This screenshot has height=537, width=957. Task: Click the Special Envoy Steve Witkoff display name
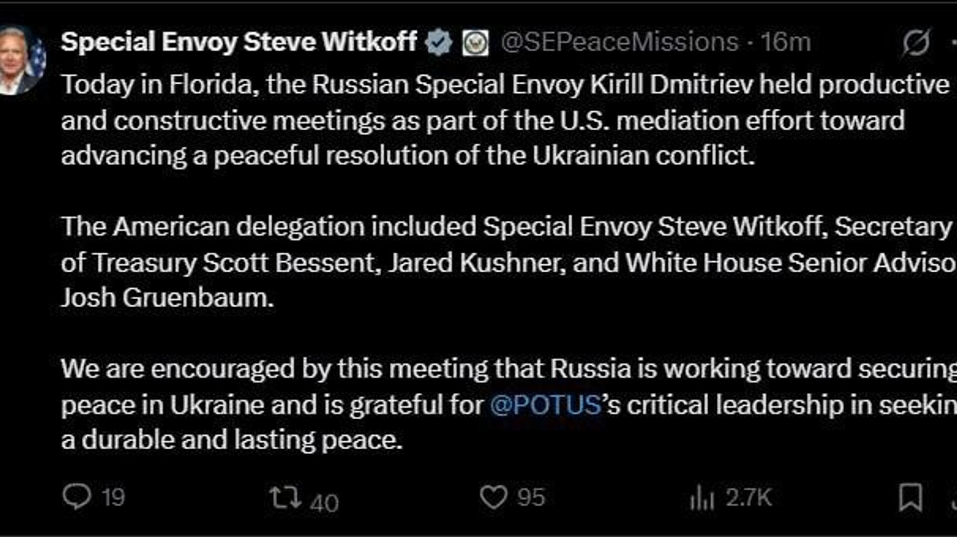[239, 42]
